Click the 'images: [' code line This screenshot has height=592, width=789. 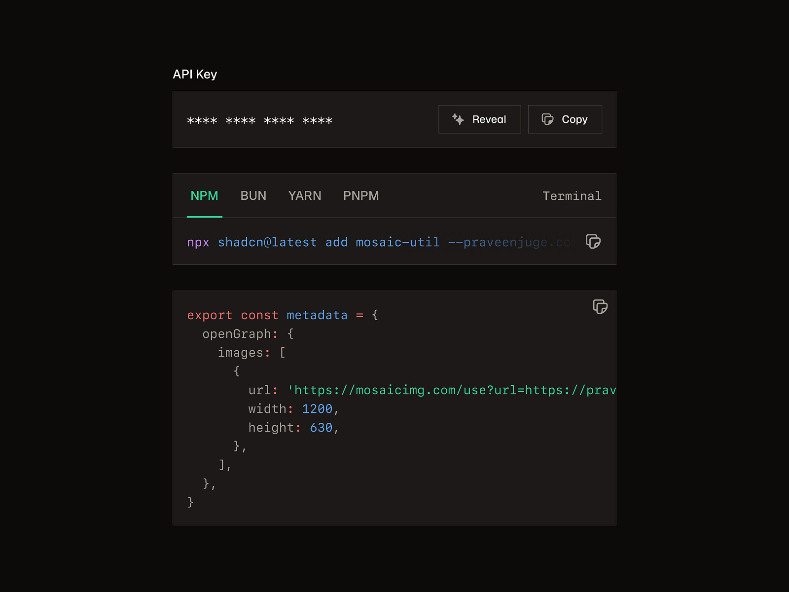tap(251, 353)
